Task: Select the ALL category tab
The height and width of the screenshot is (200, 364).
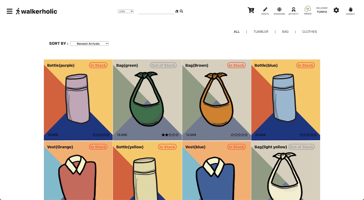Action: click(x=237, y=32)
